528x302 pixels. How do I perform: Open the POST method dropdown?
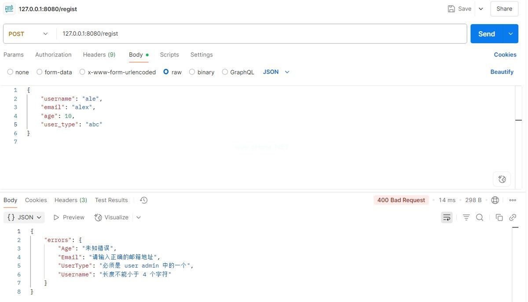coord(28,34)
